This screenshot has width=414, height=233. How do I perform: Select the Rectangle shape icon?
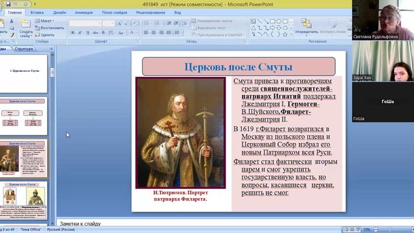pos(272,21)
